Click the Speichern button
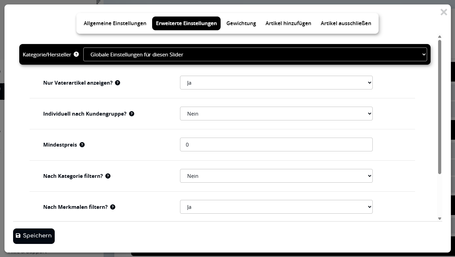455x257 pixels. click(34, 236)
